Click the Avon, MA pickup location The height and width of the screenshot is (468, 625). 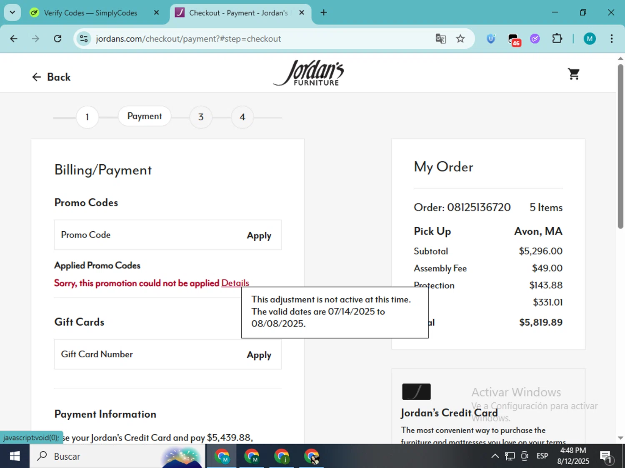pyautogui.click(x=538, y=231)
